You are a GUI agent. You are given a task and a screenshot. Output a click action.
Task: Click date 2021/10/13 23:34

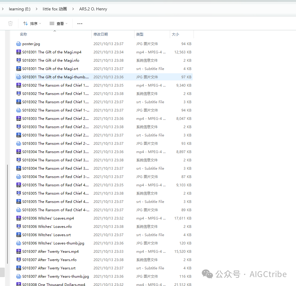pos(109,52)
